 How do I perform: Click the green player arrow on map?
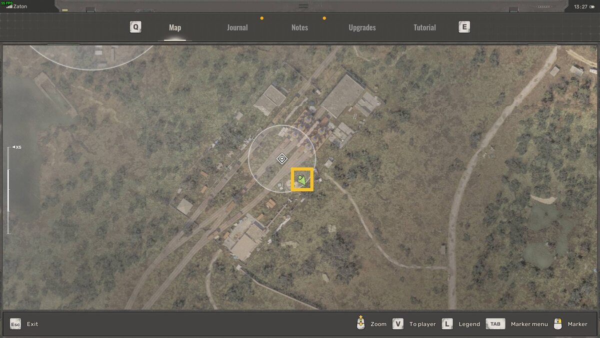pos(301,180)
